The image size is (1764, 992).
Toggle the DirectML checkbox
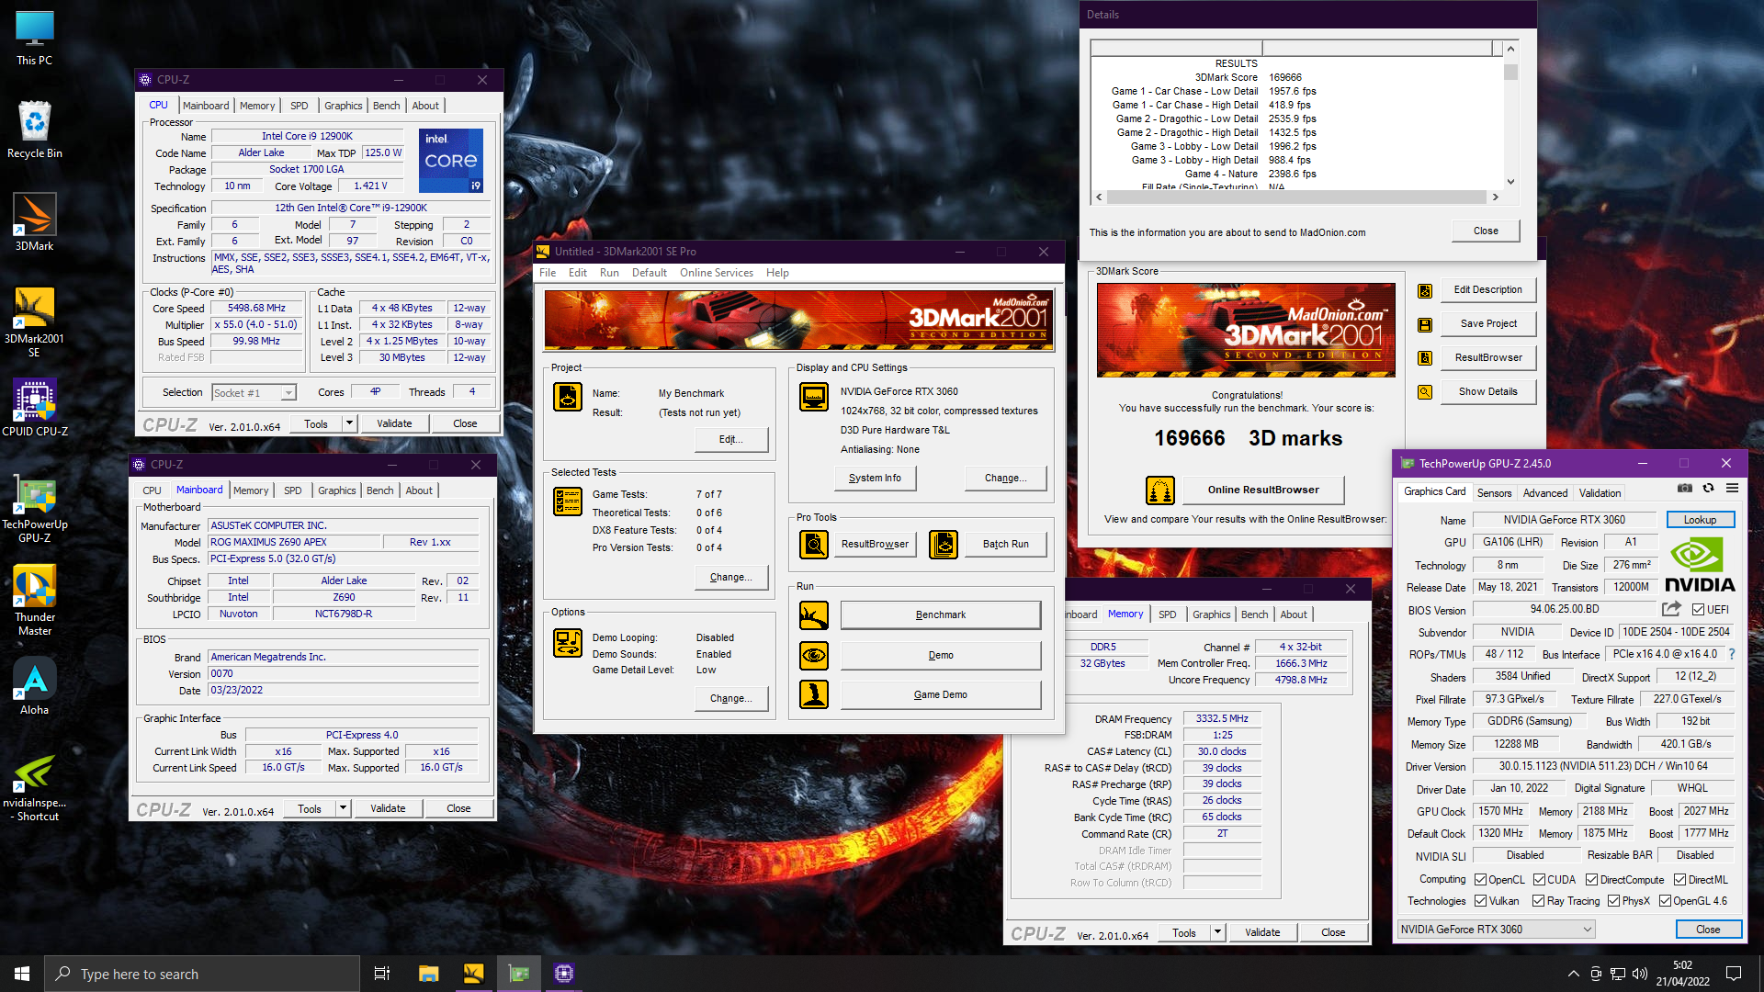click(1680, 880)
